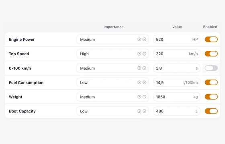Image resolution: width=225 pixels, height=144 pixels.
Task: Clear the Fuel Consumption importance selection
Action: point(139,82)
